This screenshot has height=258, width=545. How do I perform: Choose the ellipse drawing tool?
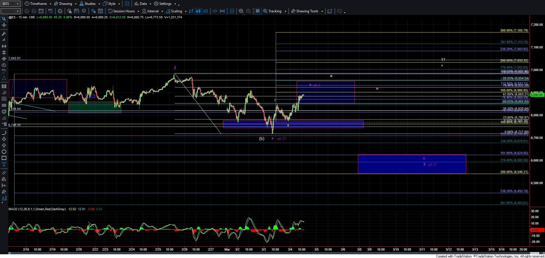coord(4,152)
